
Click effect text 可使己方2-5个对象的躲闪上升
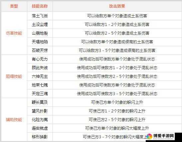117,120
